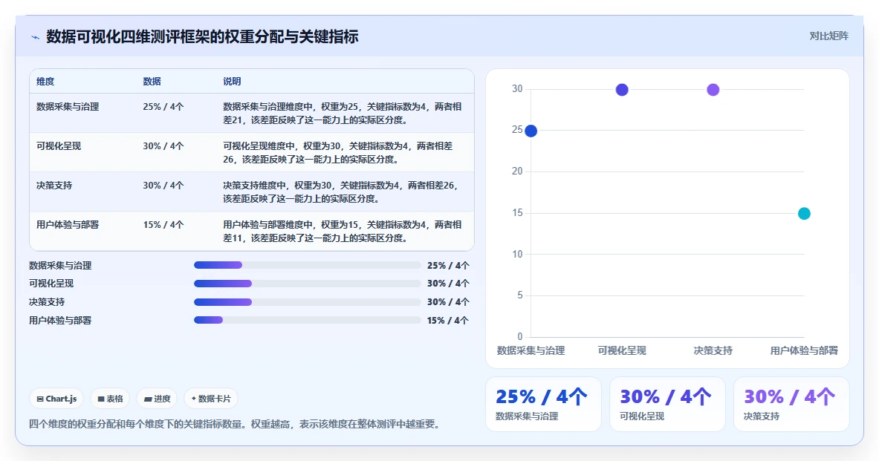This screenshot has width=879, height=461.
Task: Click the y-axis value 30
Action: pos(517,88)
